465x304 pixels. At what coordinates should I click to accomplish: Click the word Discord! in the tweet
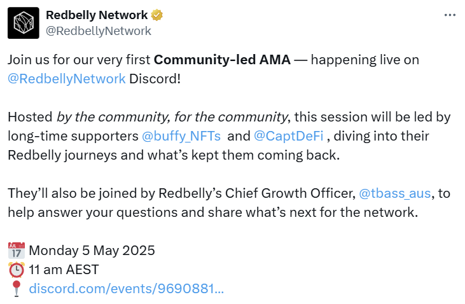(x=155, y=79)
